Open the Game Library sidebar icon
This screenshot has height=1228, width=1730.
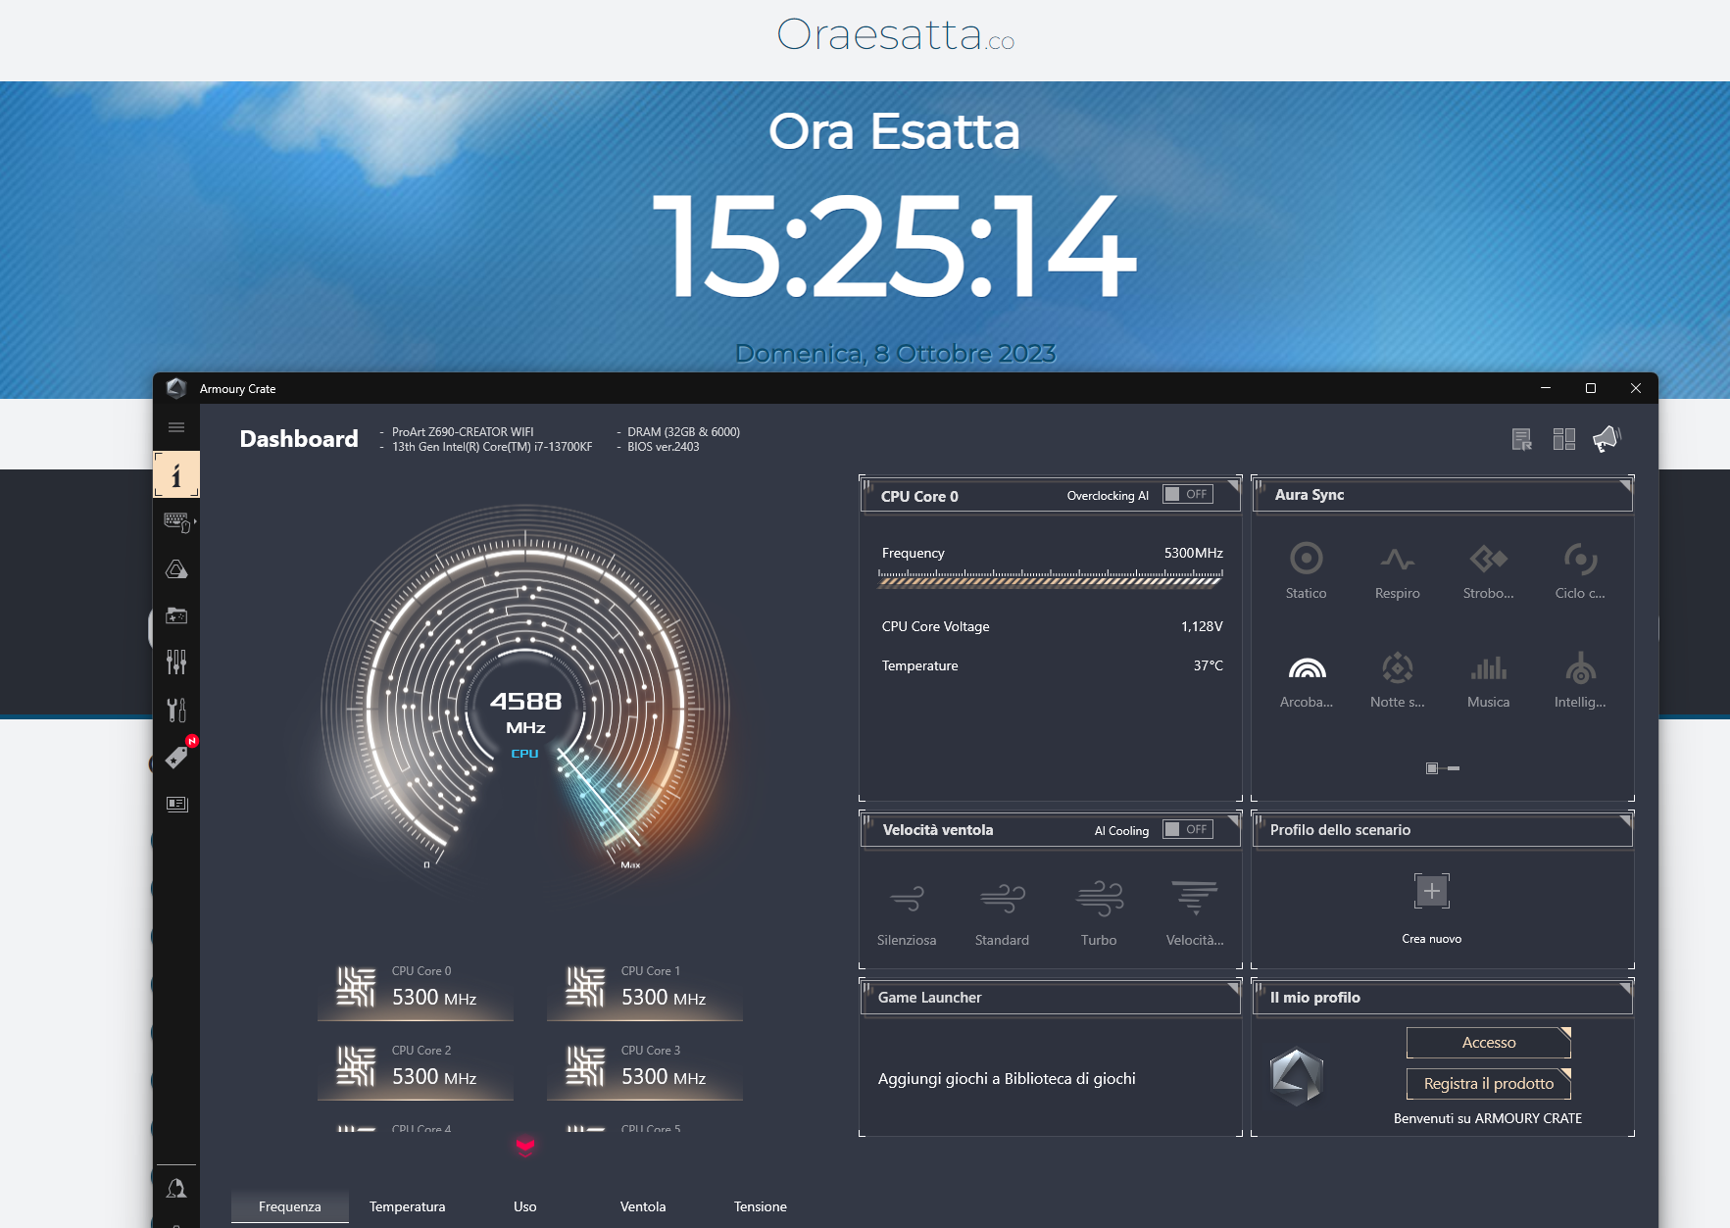[x=176, y=615]
